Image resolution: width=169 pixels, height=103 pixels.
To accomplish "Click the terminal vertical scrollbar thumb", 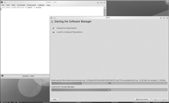I will 105,12.
